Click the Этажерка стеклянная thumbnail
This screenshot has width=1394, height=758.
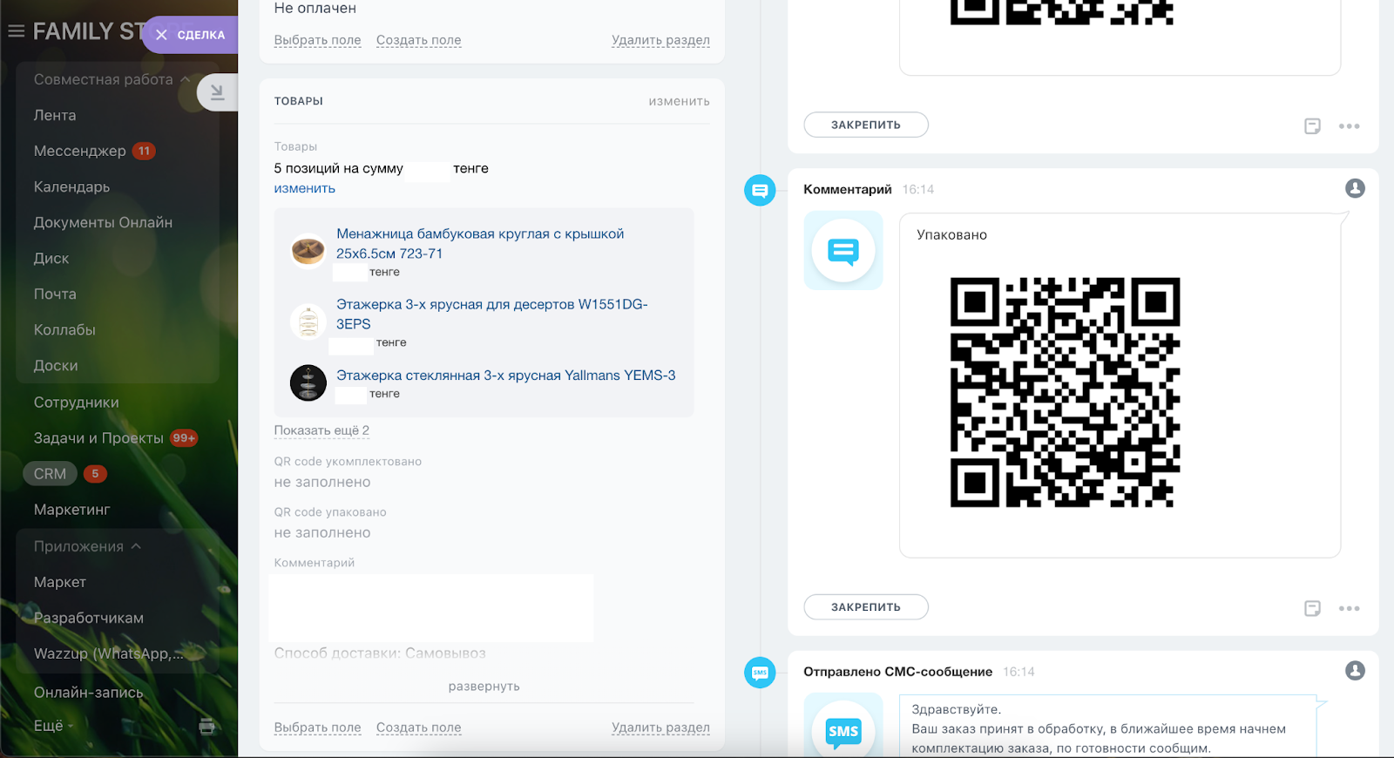308,382
